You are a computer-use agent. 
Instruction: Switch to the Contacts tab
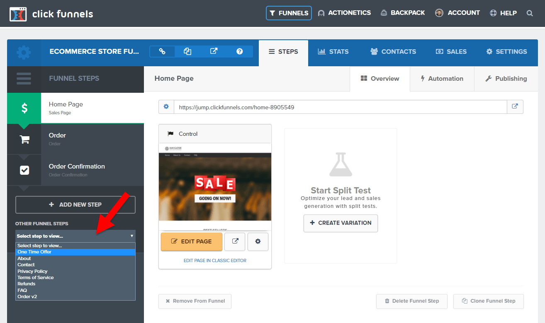[393, 52]
